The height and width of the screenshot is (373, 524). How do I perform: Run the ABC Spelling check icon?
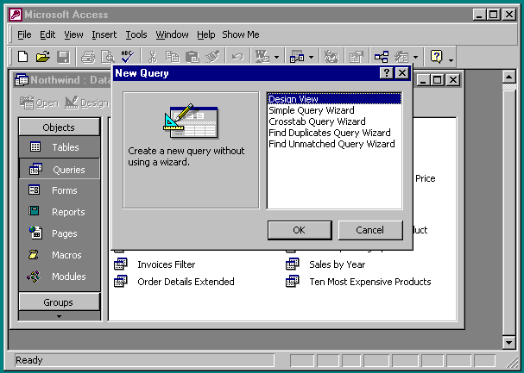tap(127, 57)
